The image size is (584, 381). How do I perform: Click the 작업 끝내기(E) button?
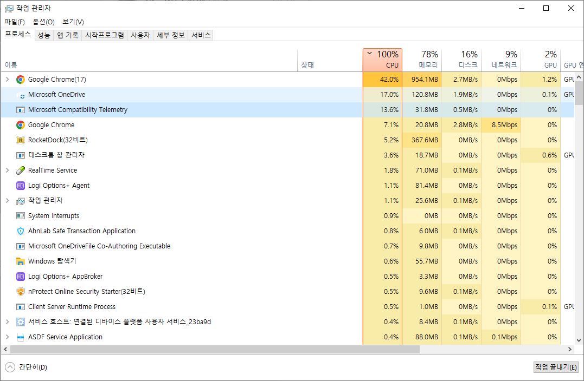[556, 367]
